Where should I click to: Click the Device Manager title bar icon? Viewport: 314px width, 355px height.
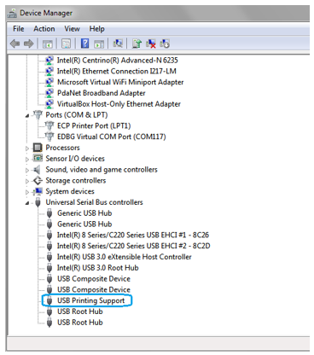[12, 13]
